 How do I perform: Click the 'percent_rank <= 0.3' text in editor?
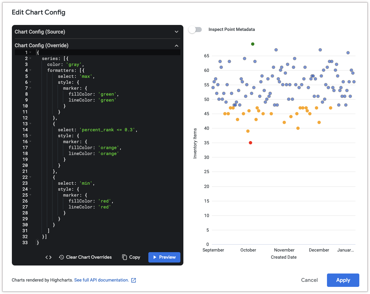tap(108, 130)
